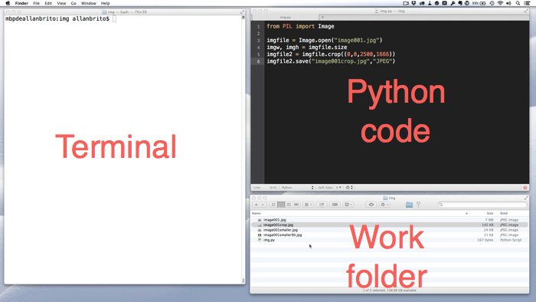Click the edit tags toolbar icon
The height and width of the screenshot is (302, 536).
click(335, 205)
